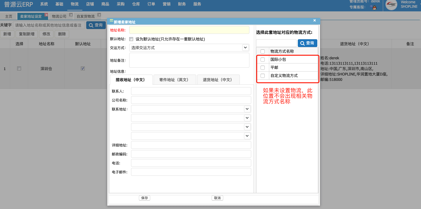Screen dimensions: 421x209
Task: Click the 保存 button
Action: (145, 198)
